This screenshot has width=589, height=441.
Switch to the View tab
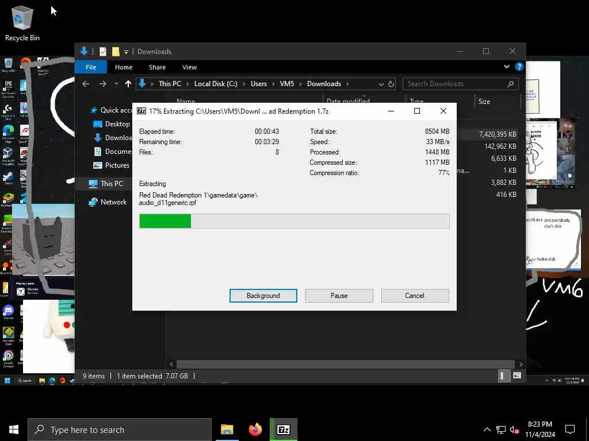point(189,67)
